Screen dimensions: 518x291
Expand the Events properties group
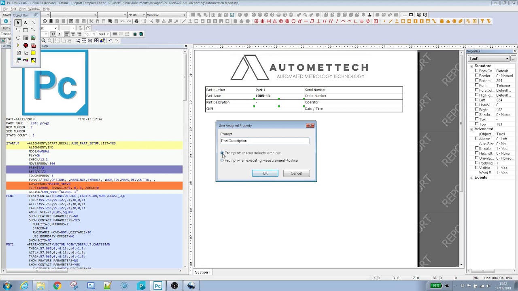[x=471, y=177]
